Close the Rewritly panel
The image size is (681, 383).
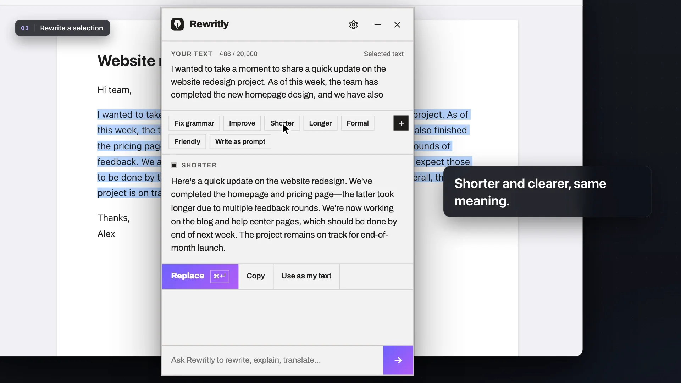click(397, 24)
